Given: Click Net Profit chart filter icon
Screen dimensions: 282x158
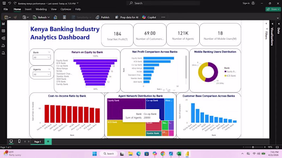Looking at the screenshot, I should 164,90.
